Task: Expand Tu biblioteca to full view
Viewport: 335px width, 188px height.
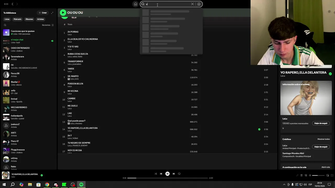Action: (x=52, y=13)
